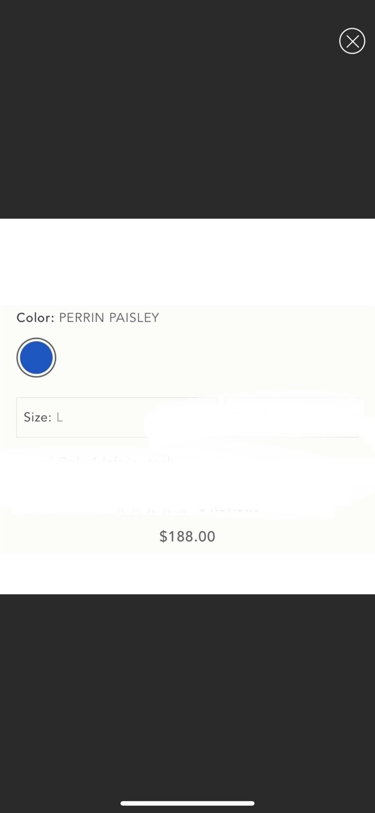The height and width of the screenshot is (813, 375).
Task: Click the Color: label
Action: point(35,318)
